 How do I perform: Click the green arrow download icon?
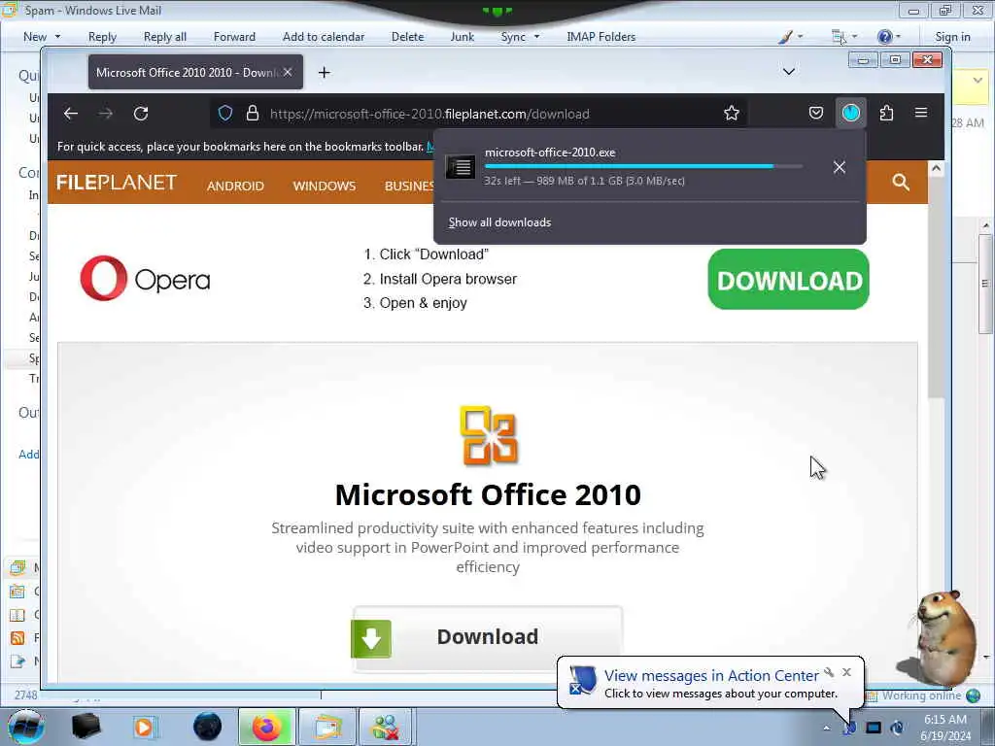click(370, 638)
